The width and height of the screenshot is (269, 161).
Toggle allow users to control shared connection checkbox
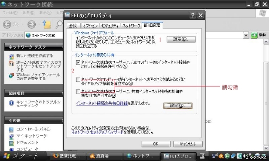coord(78,91)
